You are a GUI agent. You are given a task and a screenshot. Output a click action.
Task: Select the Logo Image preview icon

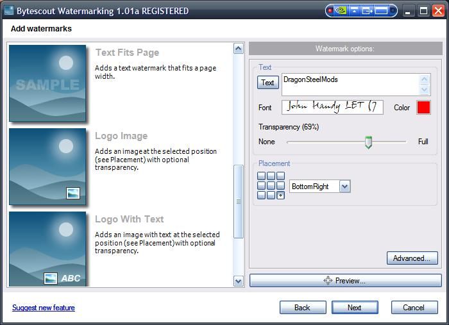[x=47, y=166]
